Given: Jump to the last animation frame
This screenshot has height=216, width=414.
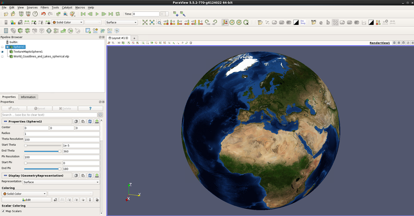Looking at the screenshot, I should (x=111, y=13).
